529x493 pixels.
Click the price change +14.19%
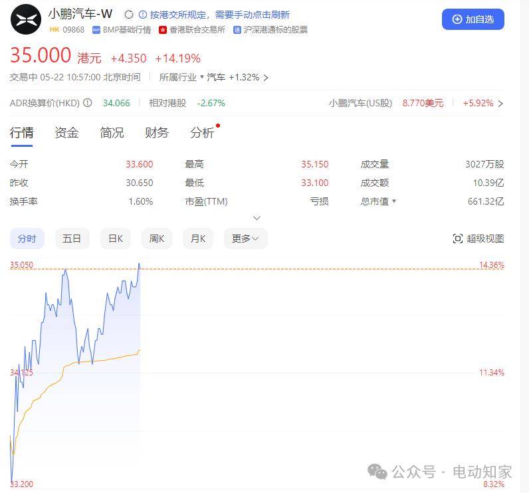[178, 58]
